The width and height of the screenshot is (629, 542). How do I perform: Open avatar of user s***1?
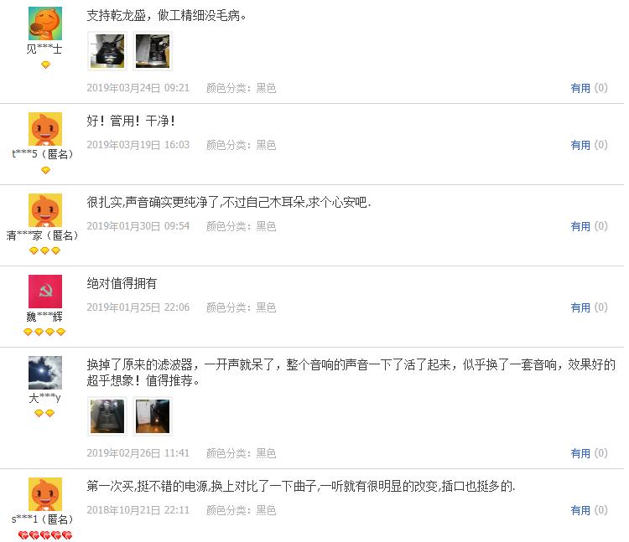tap(45, 494)
